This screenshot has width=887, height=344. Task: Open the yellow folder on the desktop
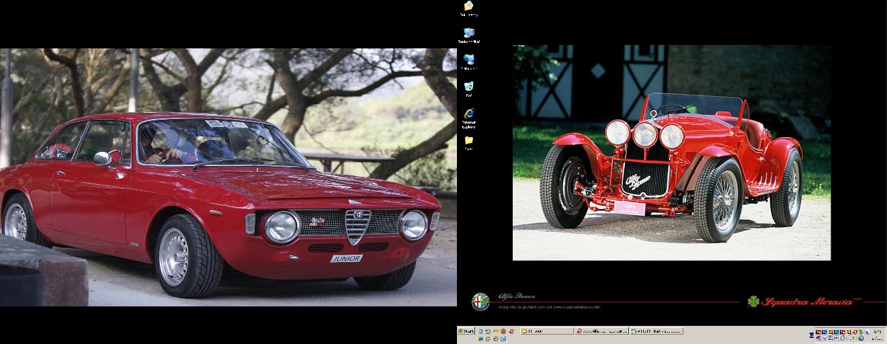pyautogui.click(x=468, y=142)
